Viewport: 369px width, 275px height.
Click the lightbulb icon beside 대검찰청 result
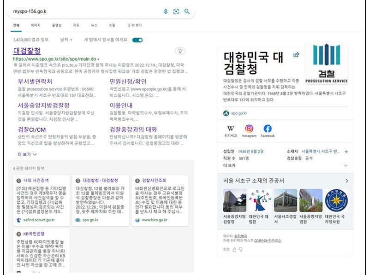coord(180,51)
